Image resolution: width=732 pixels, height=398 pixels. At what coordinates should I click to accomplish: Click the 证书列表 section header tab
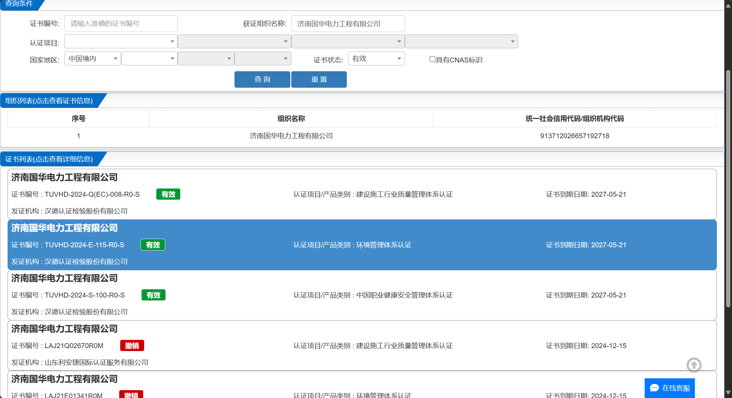coord(49,159)
